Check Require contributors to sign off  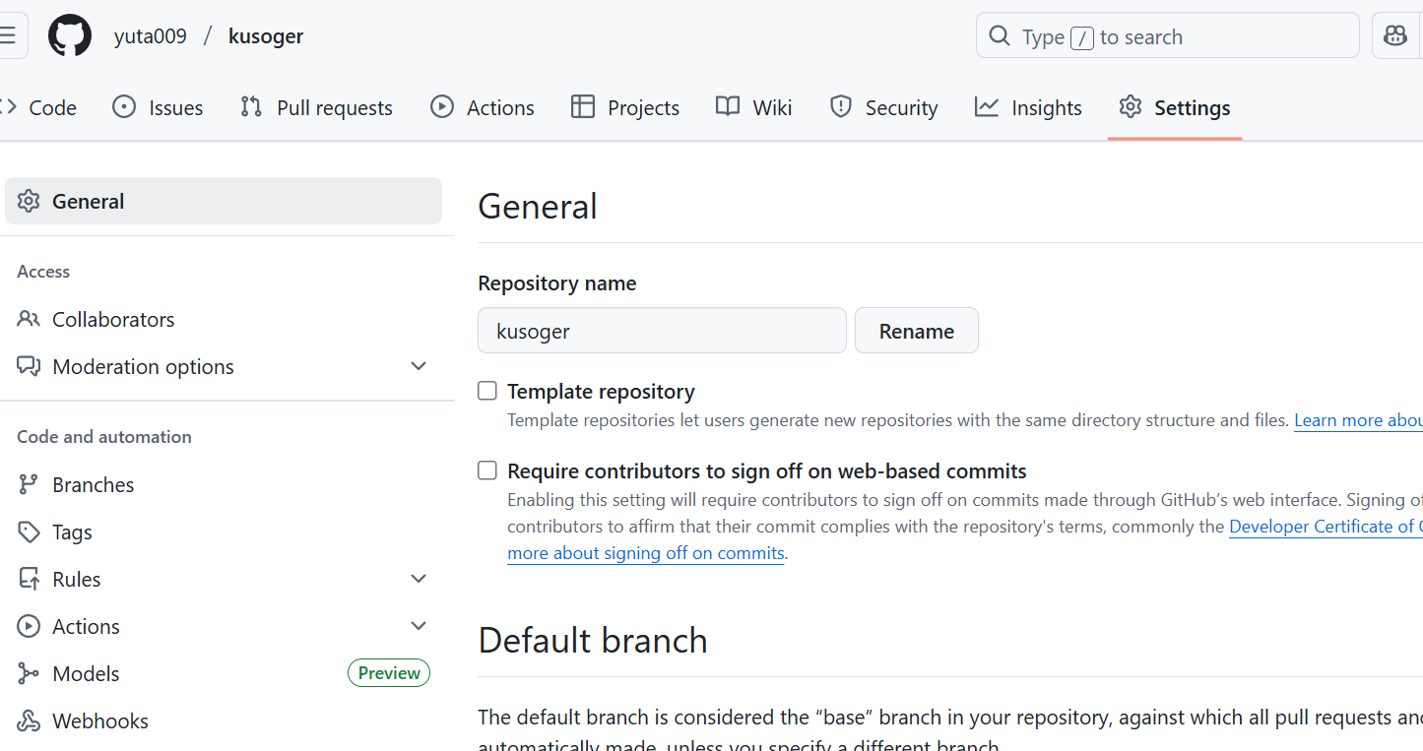click(x=487, y=470)
